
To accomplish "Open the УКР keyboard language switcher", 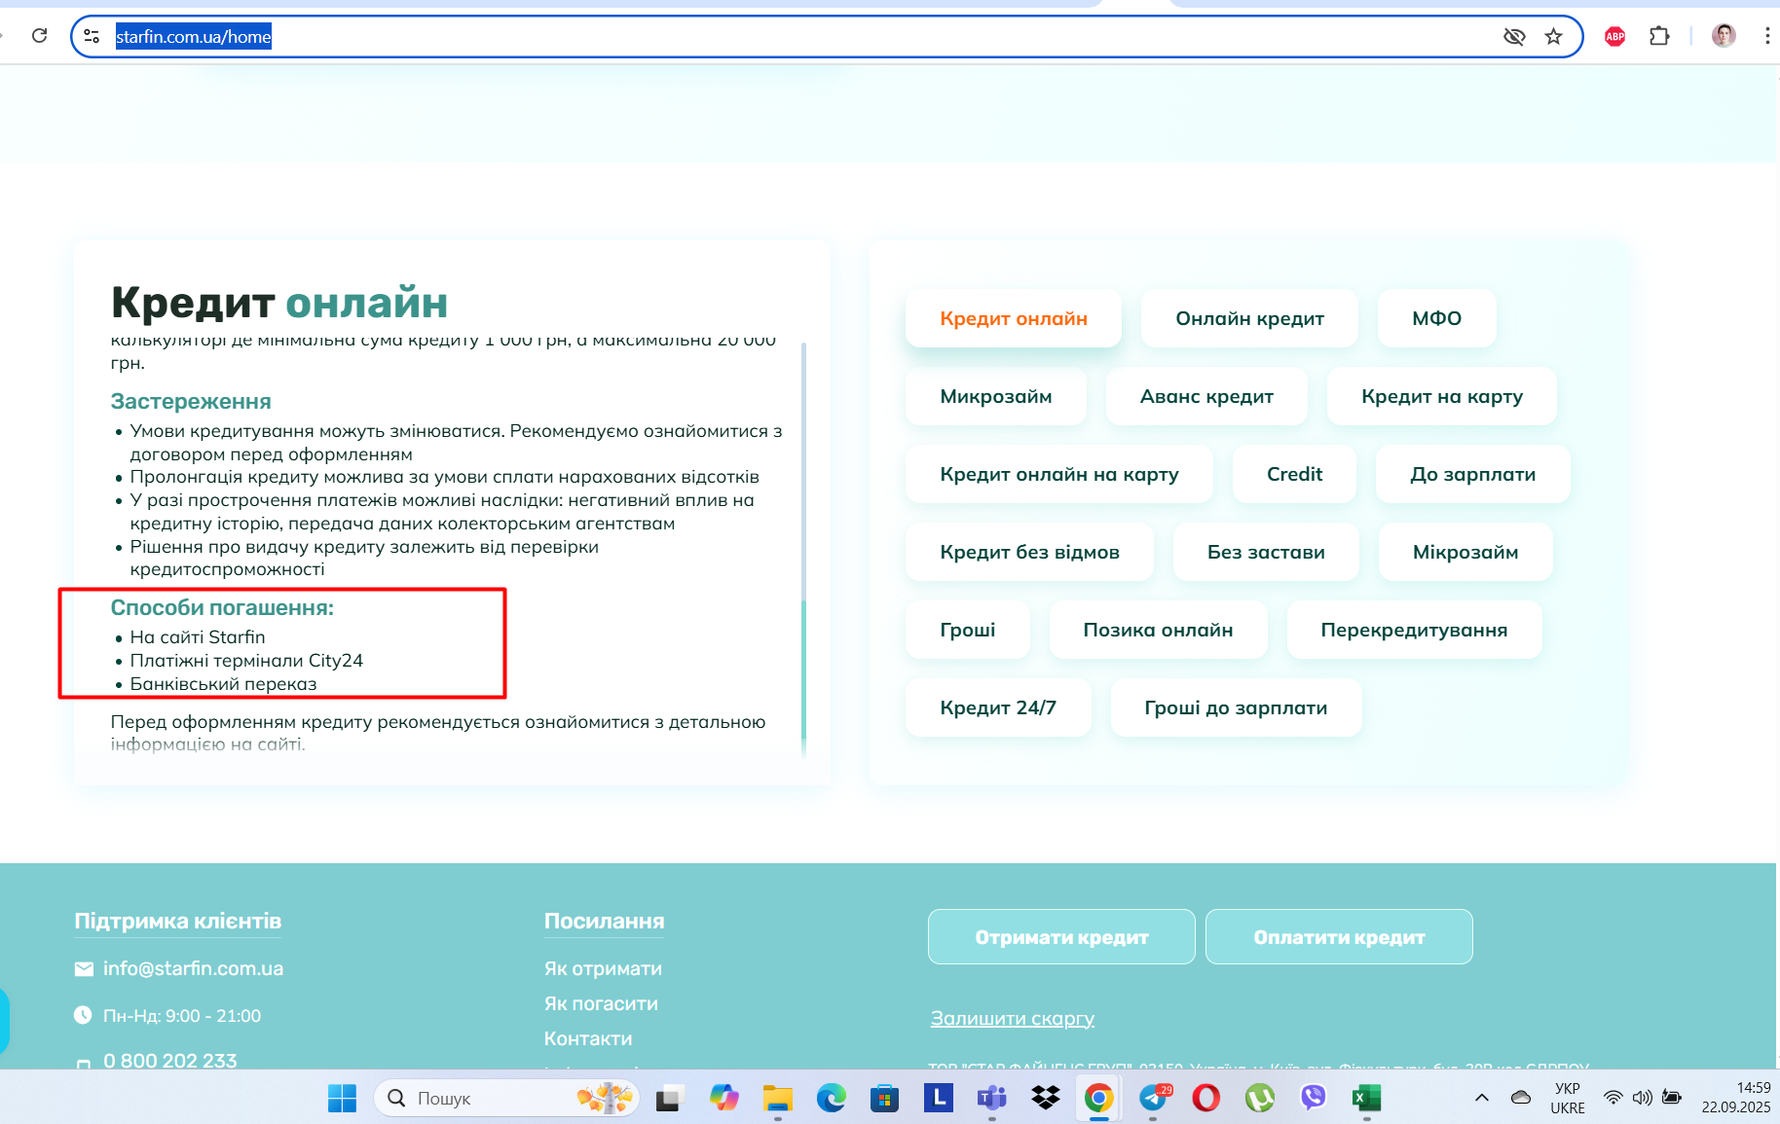I will (x=1568, y=1098).
